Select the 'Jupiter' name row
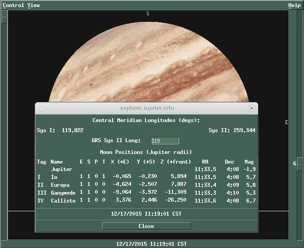Screen dimensions: 304x248 coord(61,169)
